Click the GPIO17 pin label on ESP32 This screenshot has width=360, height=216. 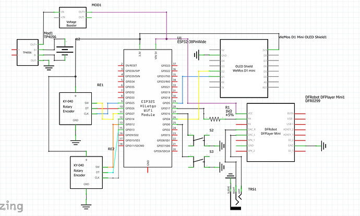[165, 109]
